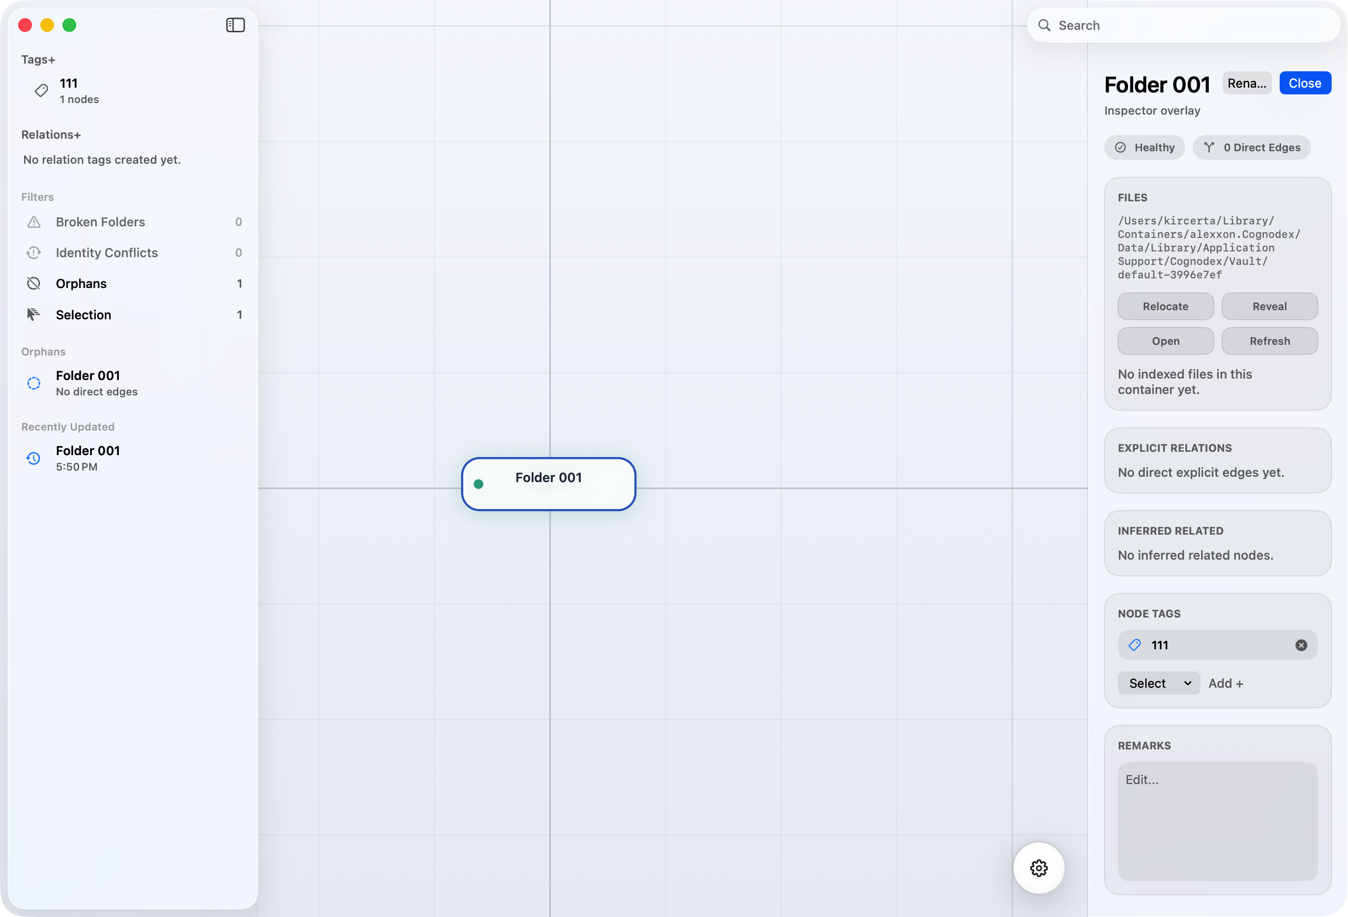
Task: Click Tags+ to add a tag
Action: click(39, 60)
